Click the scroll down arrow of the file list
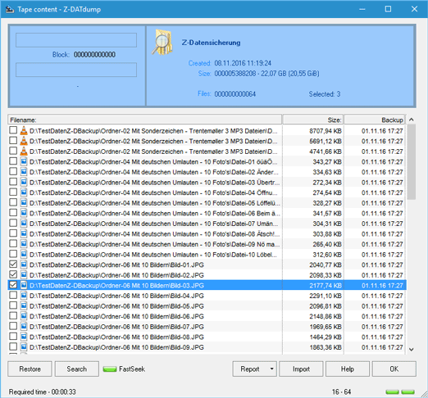This screenshot has width=428, height=398. (411, 349)
